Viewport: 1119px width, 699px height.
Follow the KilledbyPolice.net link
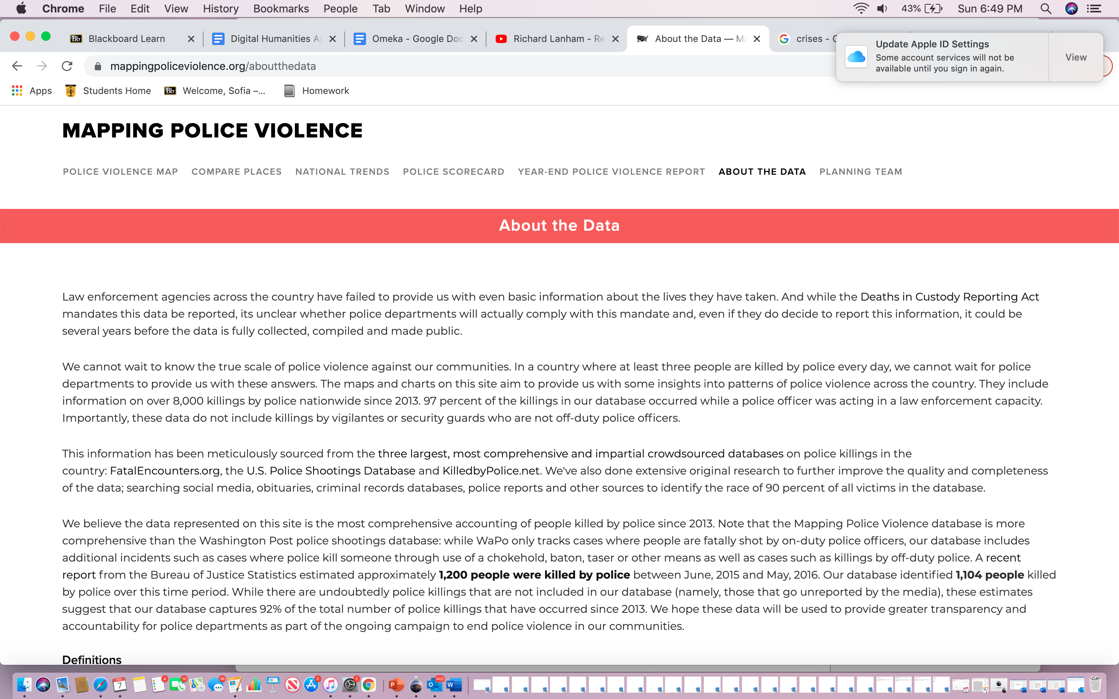point(491,471)
